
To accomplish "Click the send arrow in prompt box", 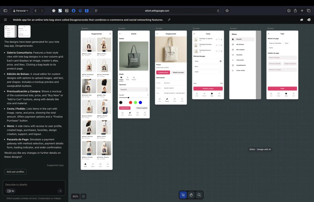I will click(60, 191).
